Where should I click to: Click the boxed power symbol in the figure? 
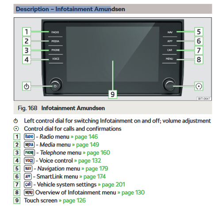[27, 86]
